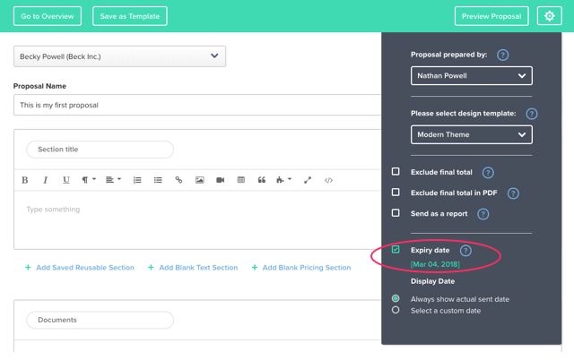Screen dimensions: 574x360
Task: Click the Proposal Name input field
Action: click(197, 105)
